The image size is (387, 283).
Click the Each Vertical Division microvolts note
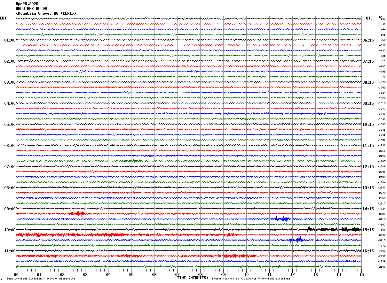pos(41,279)
